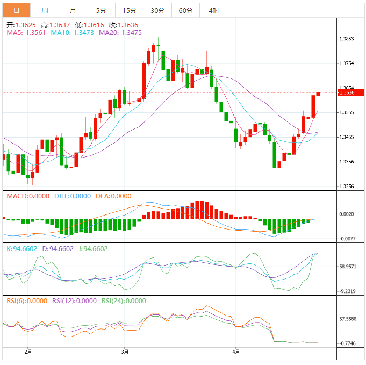Screen dimensions: 366x365
Task: Click the 1.3754 price axis label
Action: [x=347, y=63]
